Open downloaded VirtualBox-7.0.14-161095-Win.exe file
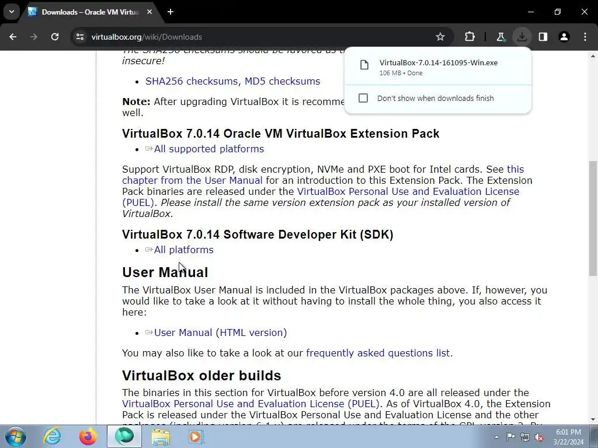Image resolution: width=598 pixels, height=448 pixels. pyautogui.click(x=439, y=63)
